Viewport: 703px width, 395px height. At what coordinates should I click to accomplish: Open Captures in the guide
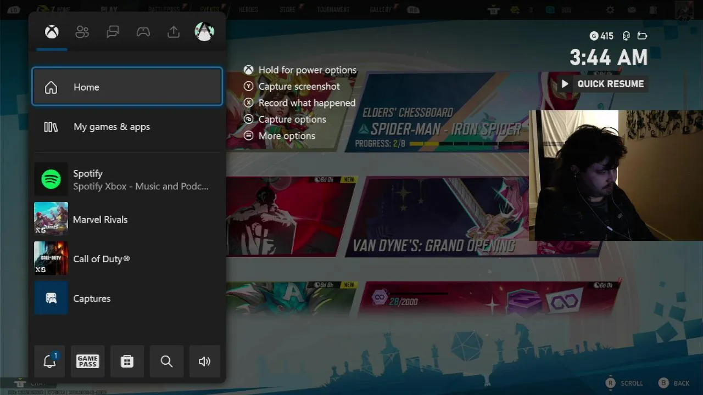coord(127,298)
